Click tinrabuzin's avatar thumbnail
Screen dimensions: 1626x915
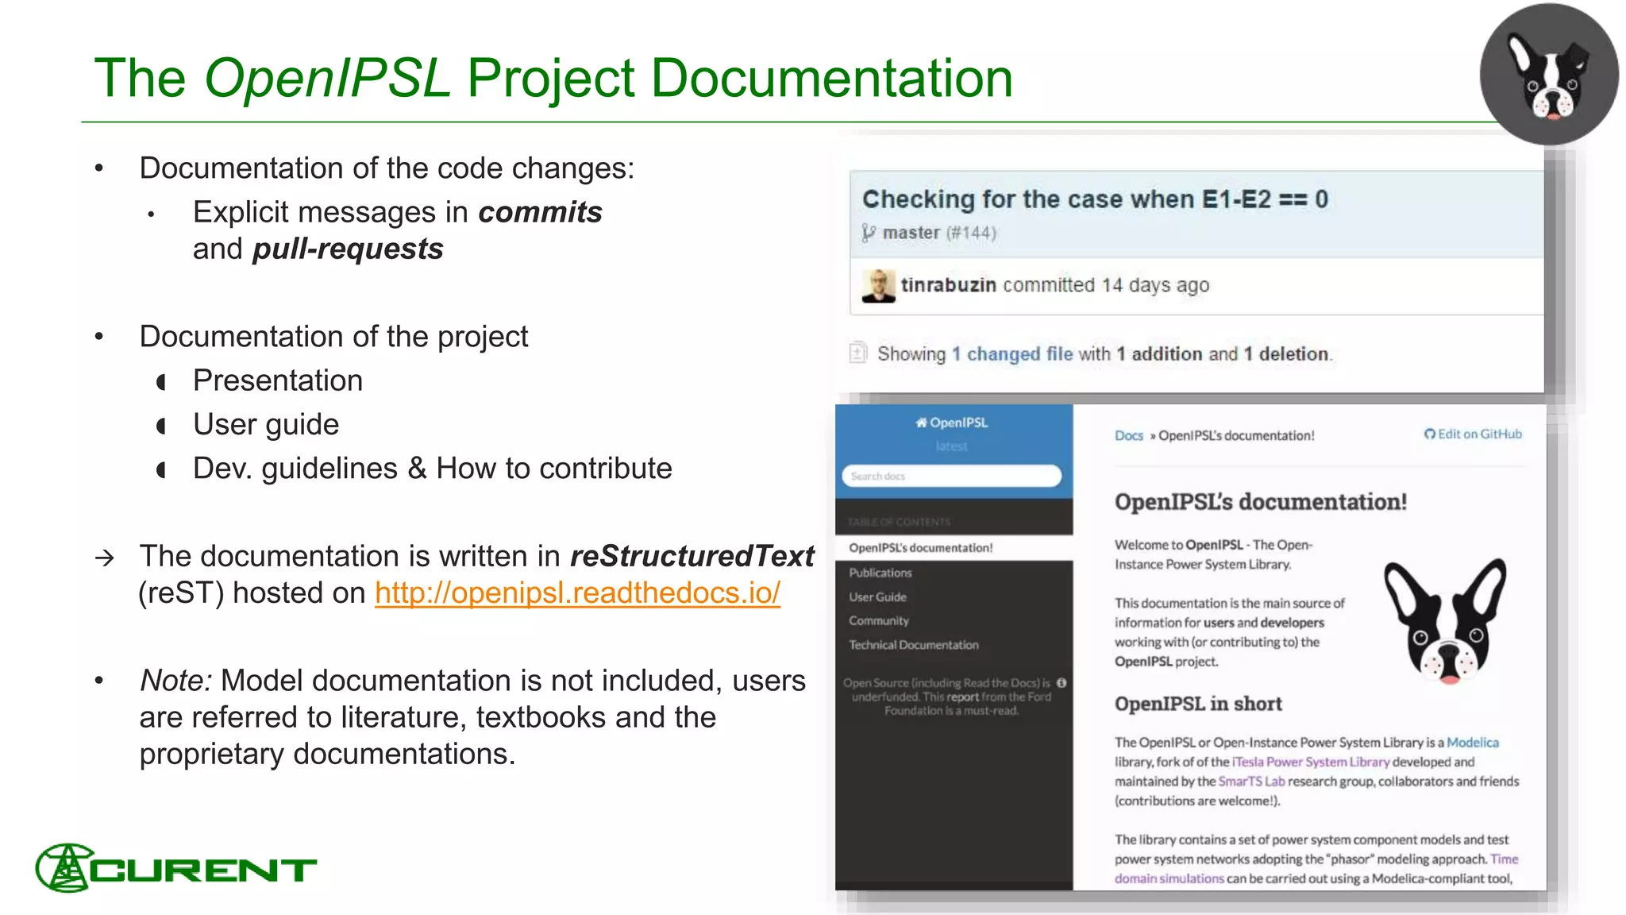coord(879,286)
